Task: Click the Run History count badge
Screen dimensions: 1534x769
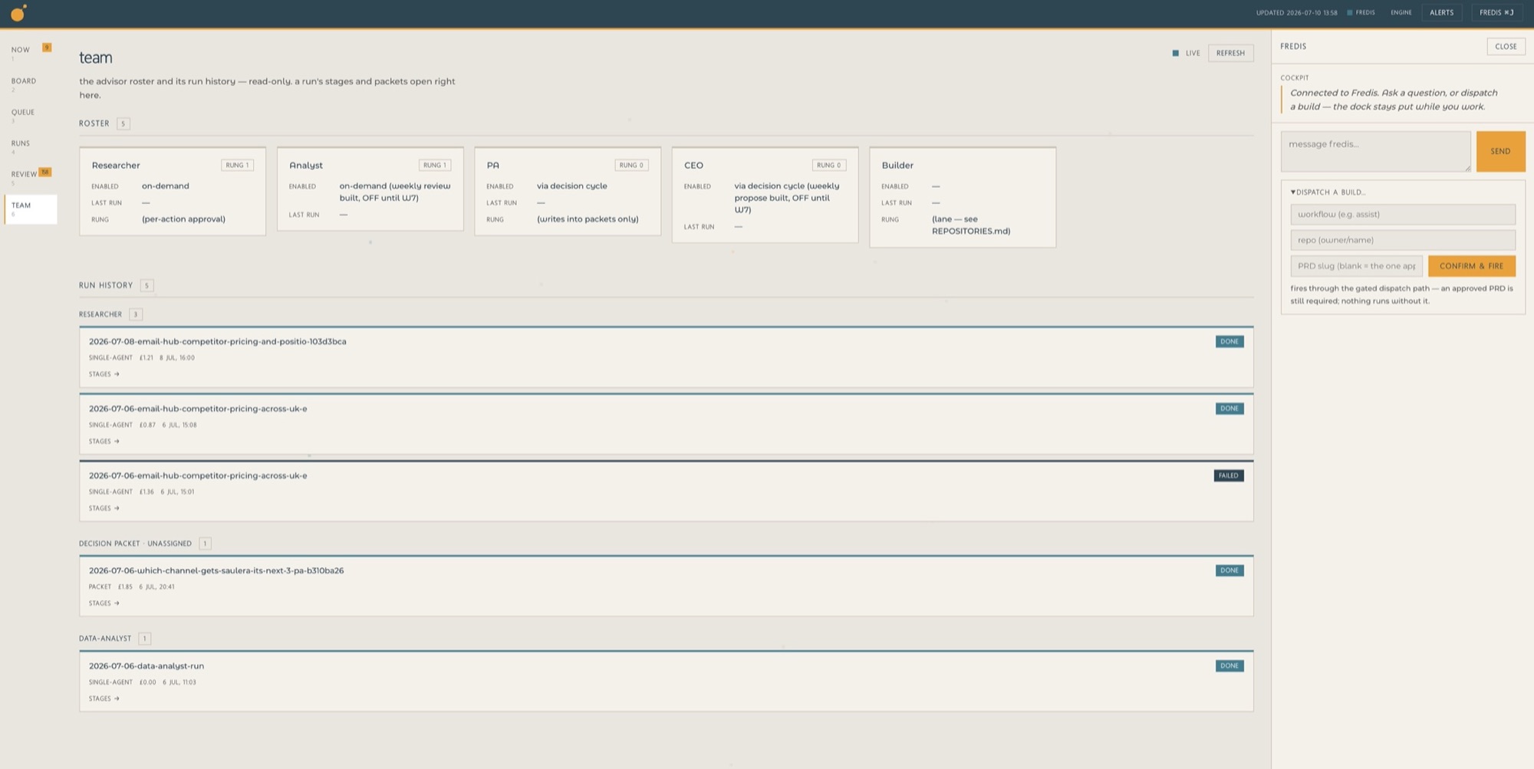Action: [x=146, y=286]
